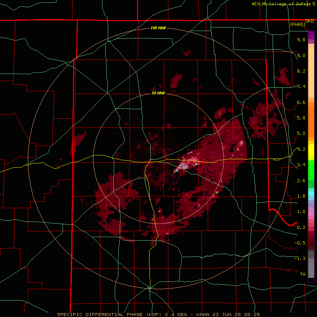Pick the dark maroon segment near -0.5

tap(311, 243)
